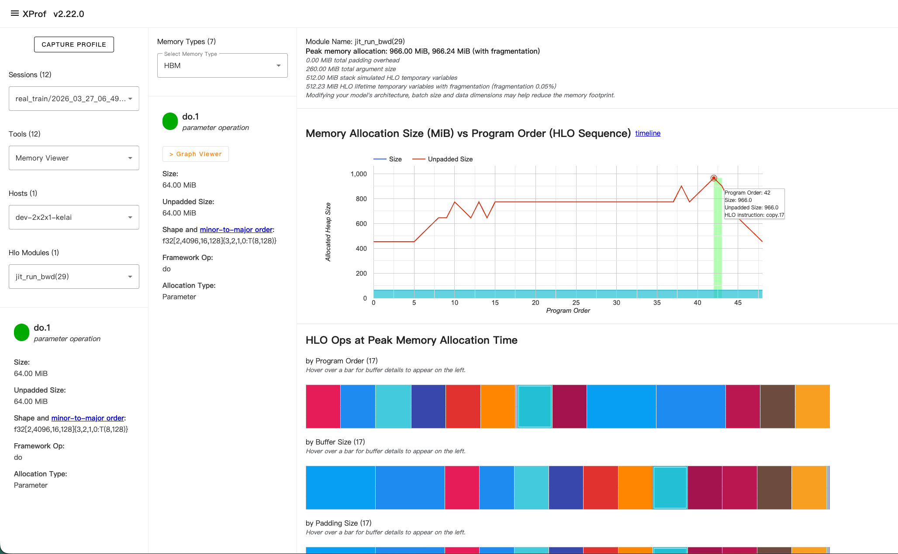Select the amber bar ending the Program Order row
Screen dimensions: 898x554
(812, 407)
